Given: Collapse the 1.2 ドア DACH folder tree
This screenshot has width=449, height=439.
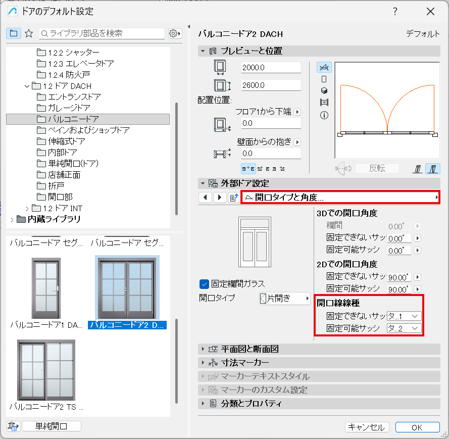Looking at the screenshot, I should click(28, 85).
